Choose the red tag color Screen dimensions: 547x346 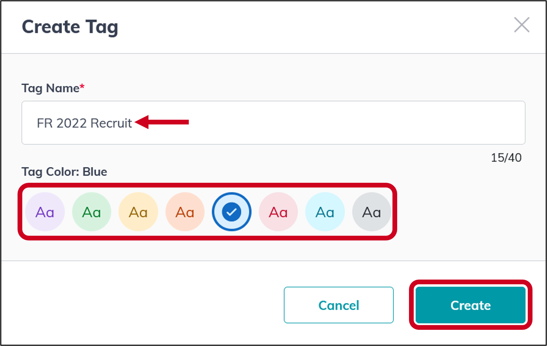278,212
